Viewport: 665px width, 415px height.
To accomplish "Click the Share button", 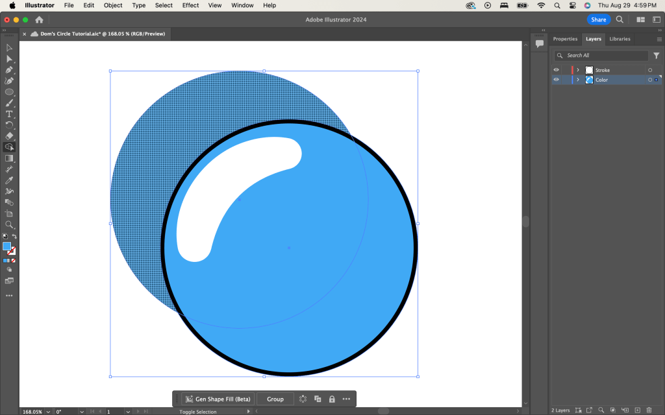I will (598, 19).
